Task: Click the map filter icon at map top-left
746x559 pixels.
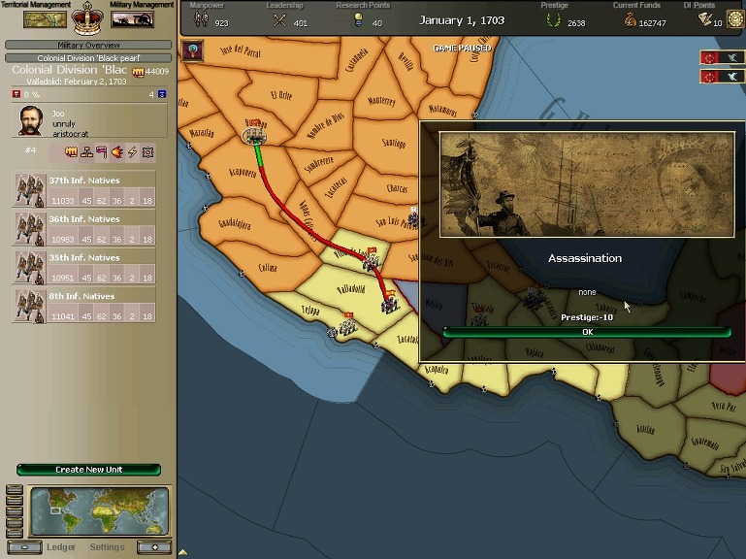Action: (192, 51)
